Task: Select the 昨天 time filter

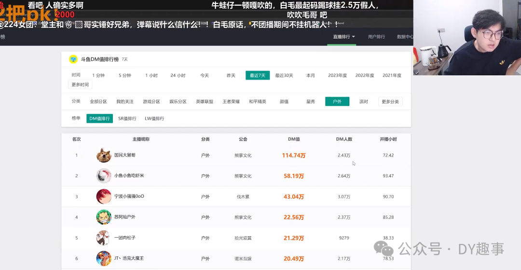Action: pyautogui.click(x=231, y=75)
